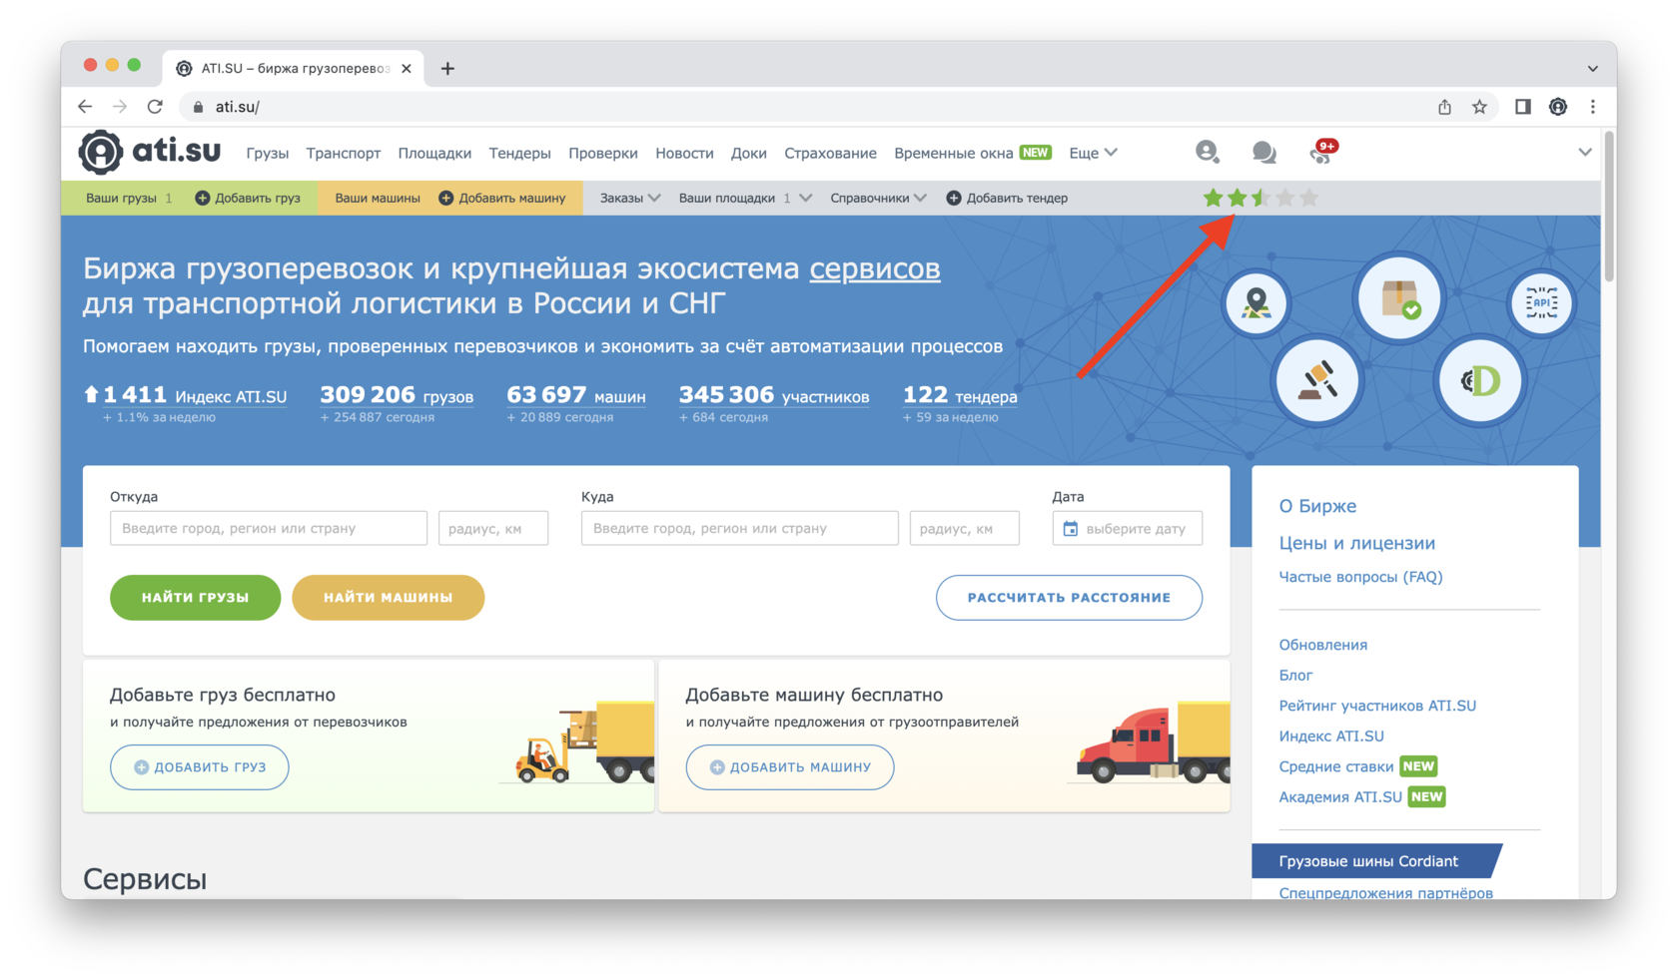This screenshot has height=980, width=1678.
Task: Reload the page
Action: [x=155, y=106]
